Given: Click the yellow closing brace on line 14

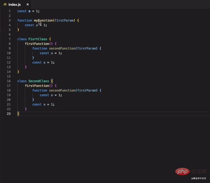Looking at the screenshot, I should pyautogui.click(x=18, y=72).
